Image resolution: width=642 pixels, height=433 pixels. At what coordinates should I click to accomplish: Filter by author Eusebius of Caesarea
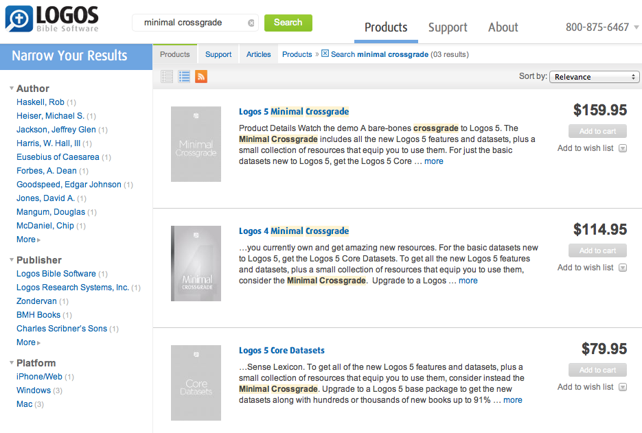tap(58, 157)
